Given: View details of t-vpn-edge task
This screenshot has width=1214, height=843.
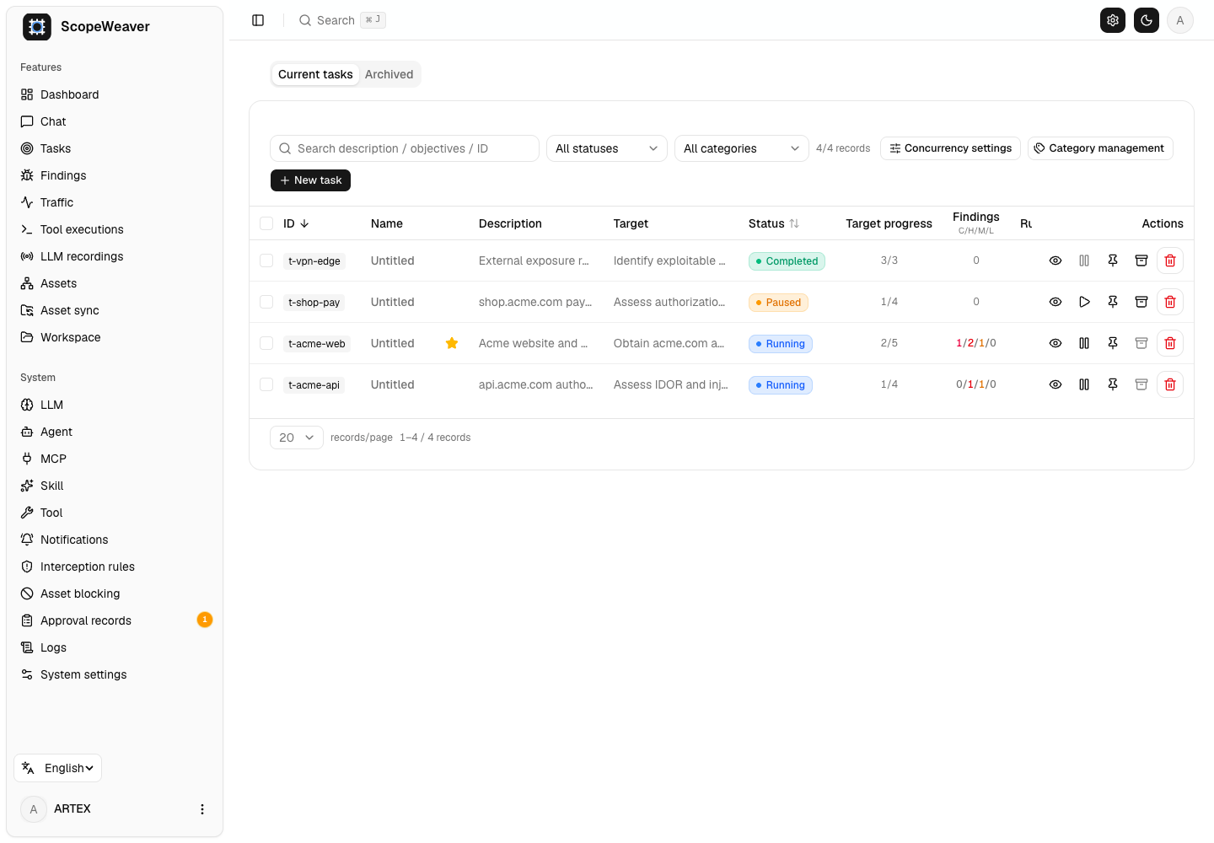Looking at the screenshot, I should (x=1056, y=260).
